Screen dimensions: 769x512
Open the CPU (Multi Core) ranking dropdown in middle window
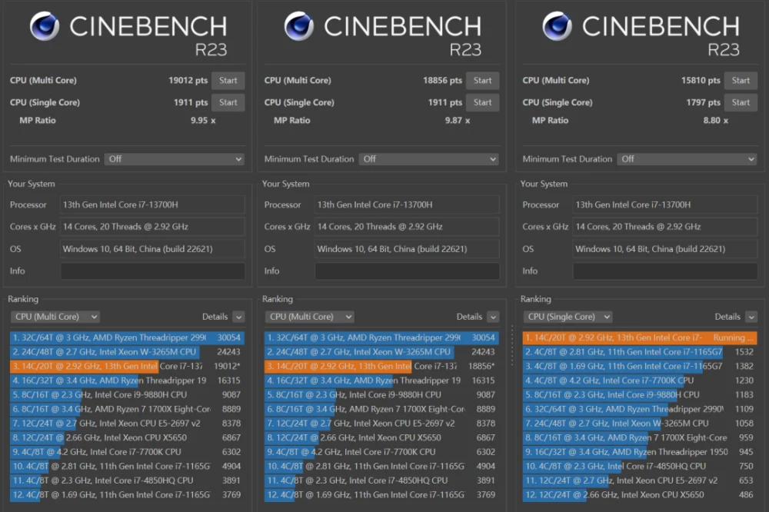(x=309, y=317)
